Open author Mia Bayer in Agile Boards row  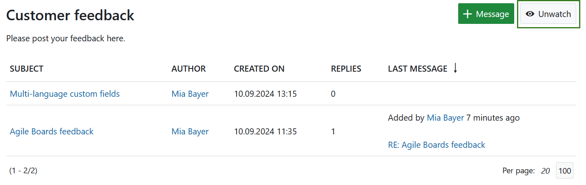190,132
